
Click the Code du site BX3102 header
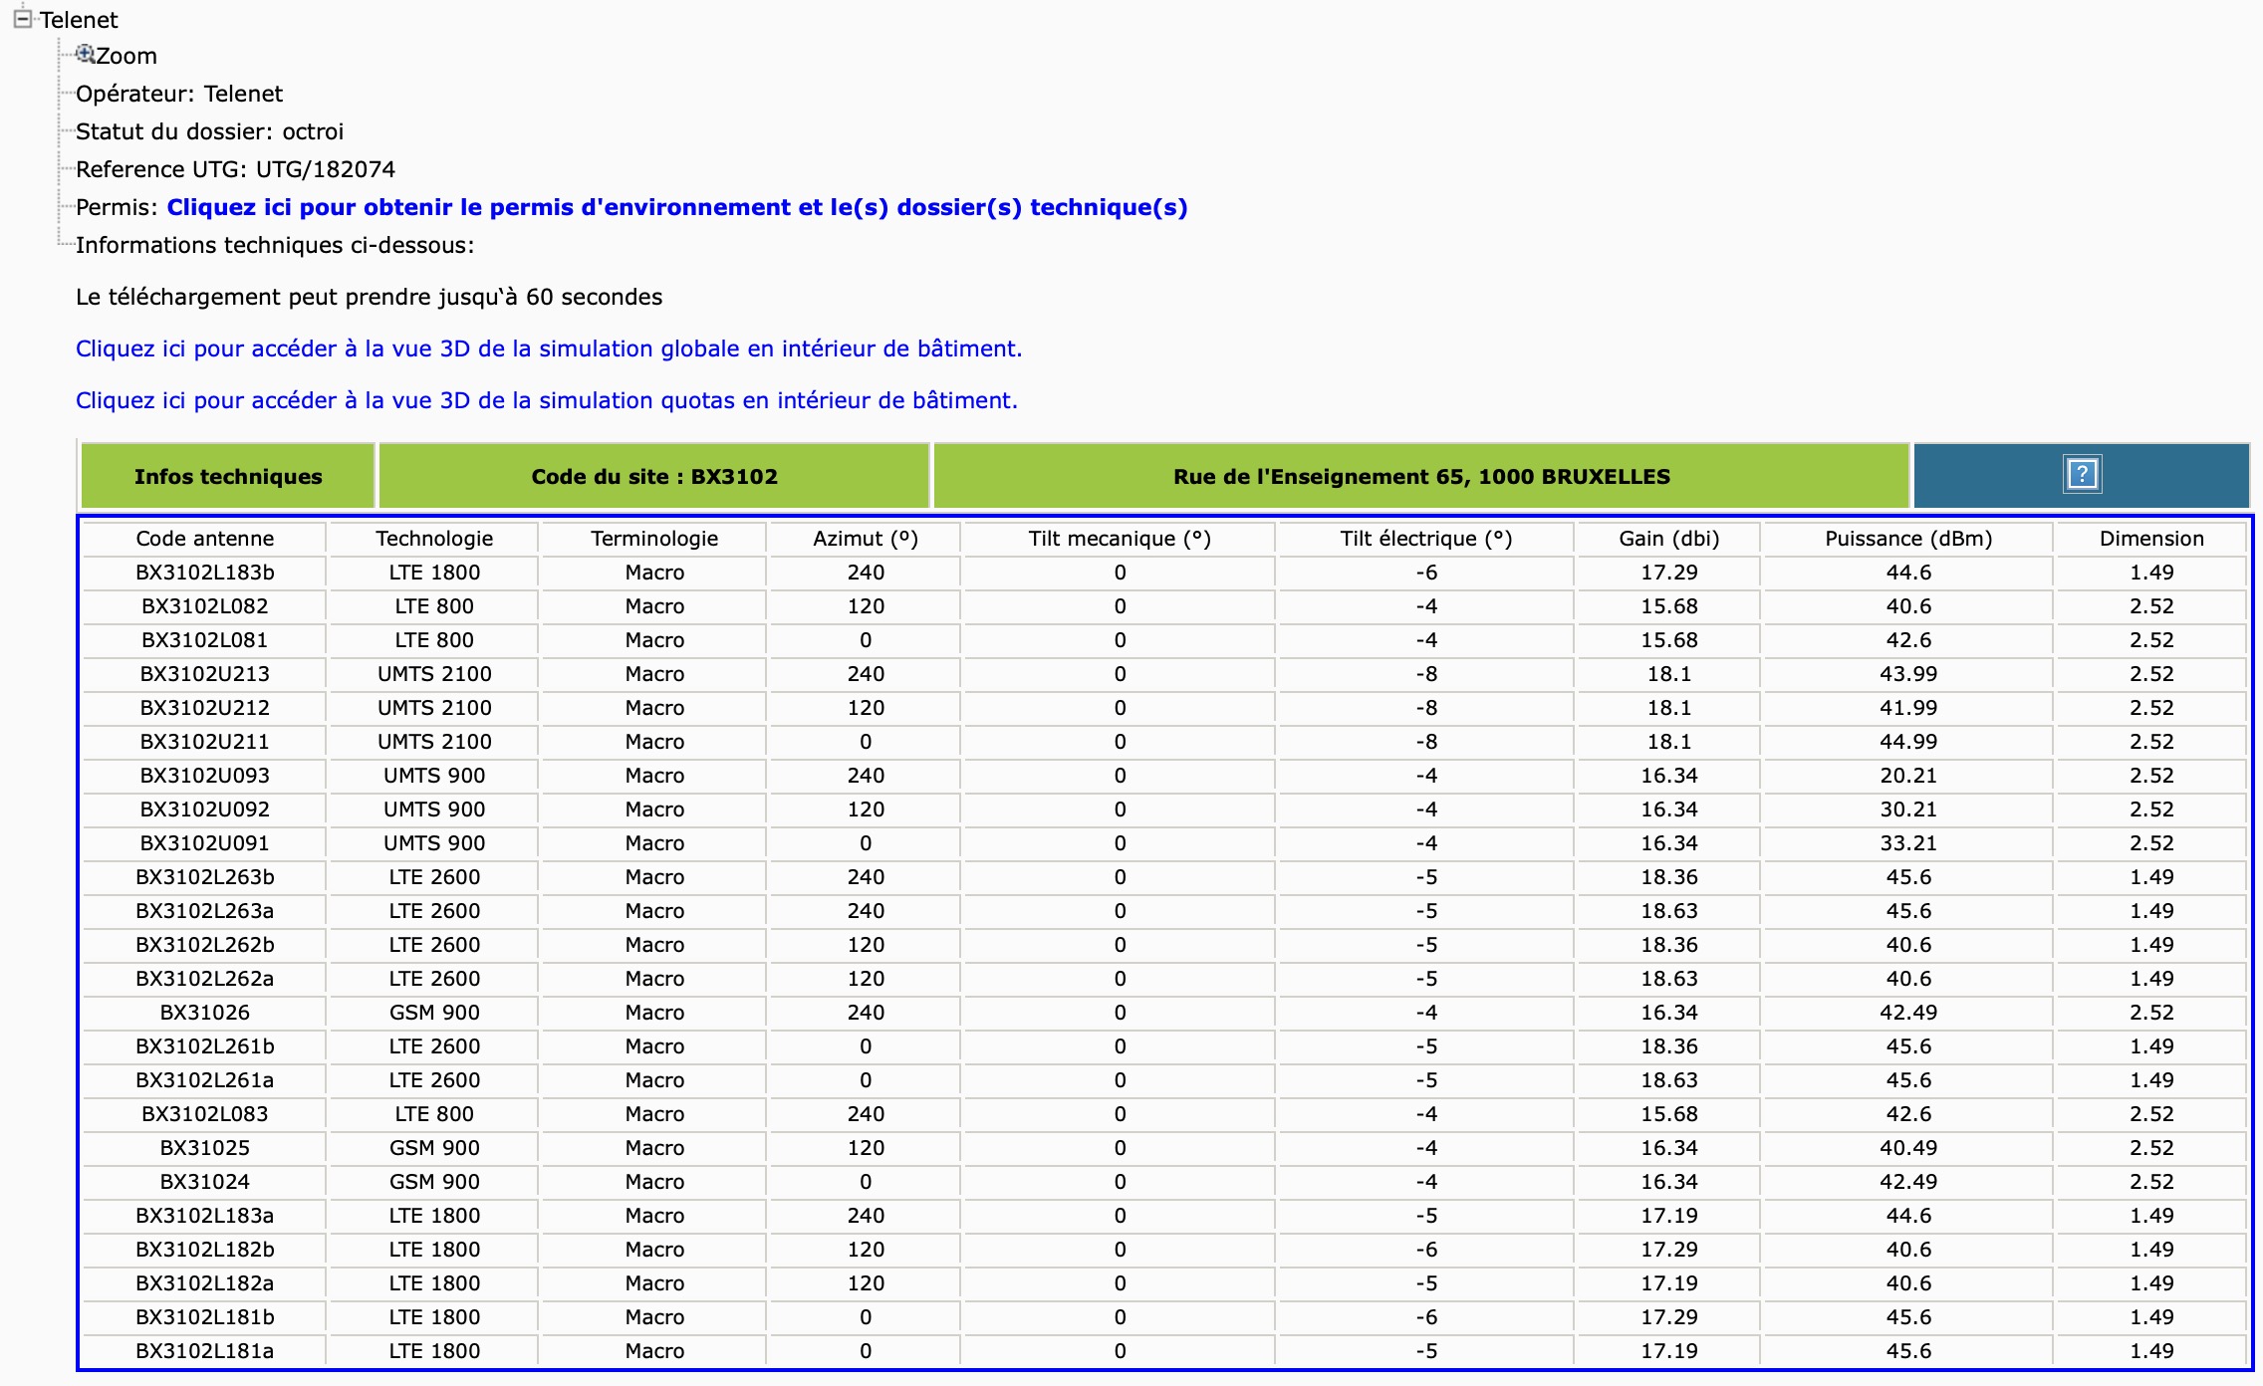click(x=654, y=476)
